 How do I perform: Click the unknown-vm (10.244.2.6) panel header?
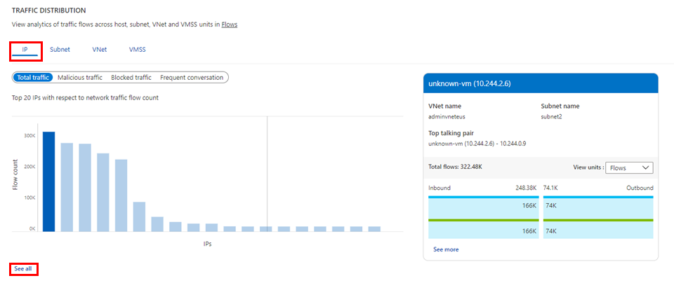[x=541, y=83]
